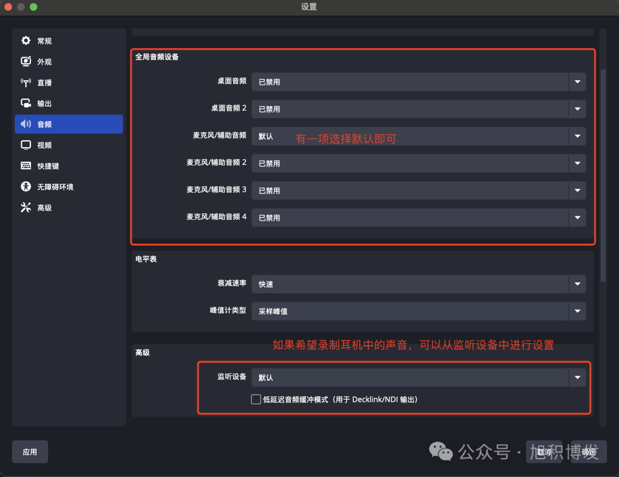Open the 监听设备 monitoring device dropdown
This screenshot has height=477, width=619.
coord(577,377)
